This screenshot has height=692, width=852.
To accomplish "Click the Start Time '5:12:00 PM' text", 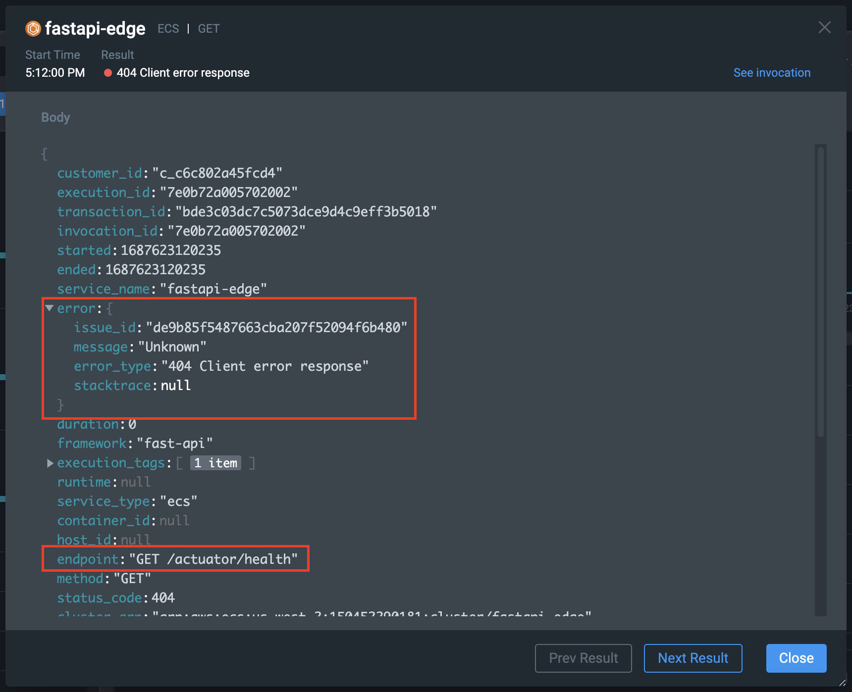I will click(55, 72).
